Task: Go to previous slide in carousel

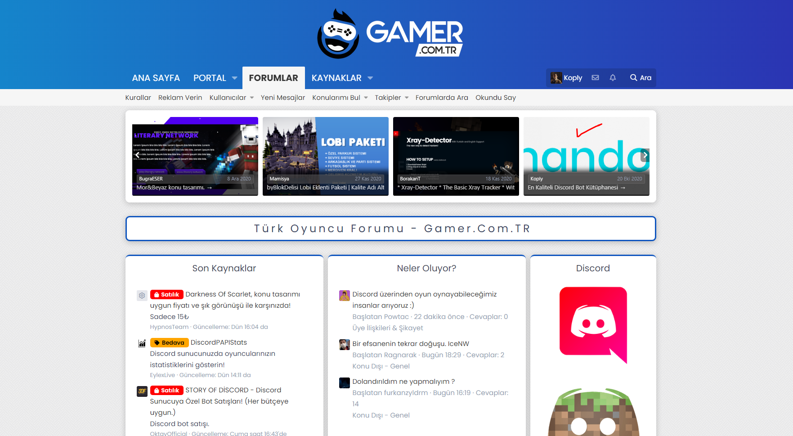Action: click(x=137, y=155)
